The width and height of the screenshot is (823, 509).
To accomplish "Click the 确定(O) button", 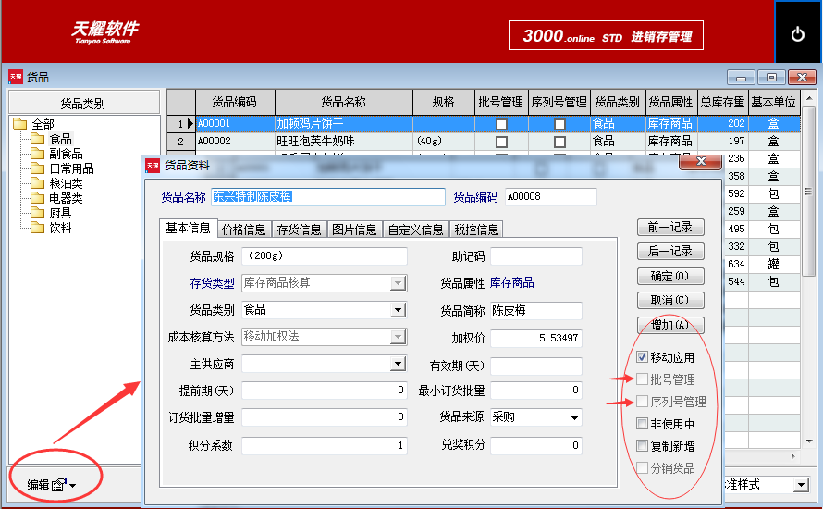I will point(670,277).
